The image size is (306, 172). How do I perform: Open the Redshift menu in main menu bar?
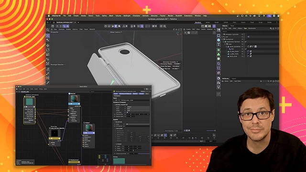coord(178,16)
